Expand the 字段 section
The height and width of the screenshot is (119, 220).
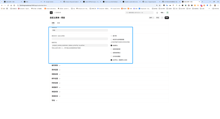[55, 100]
